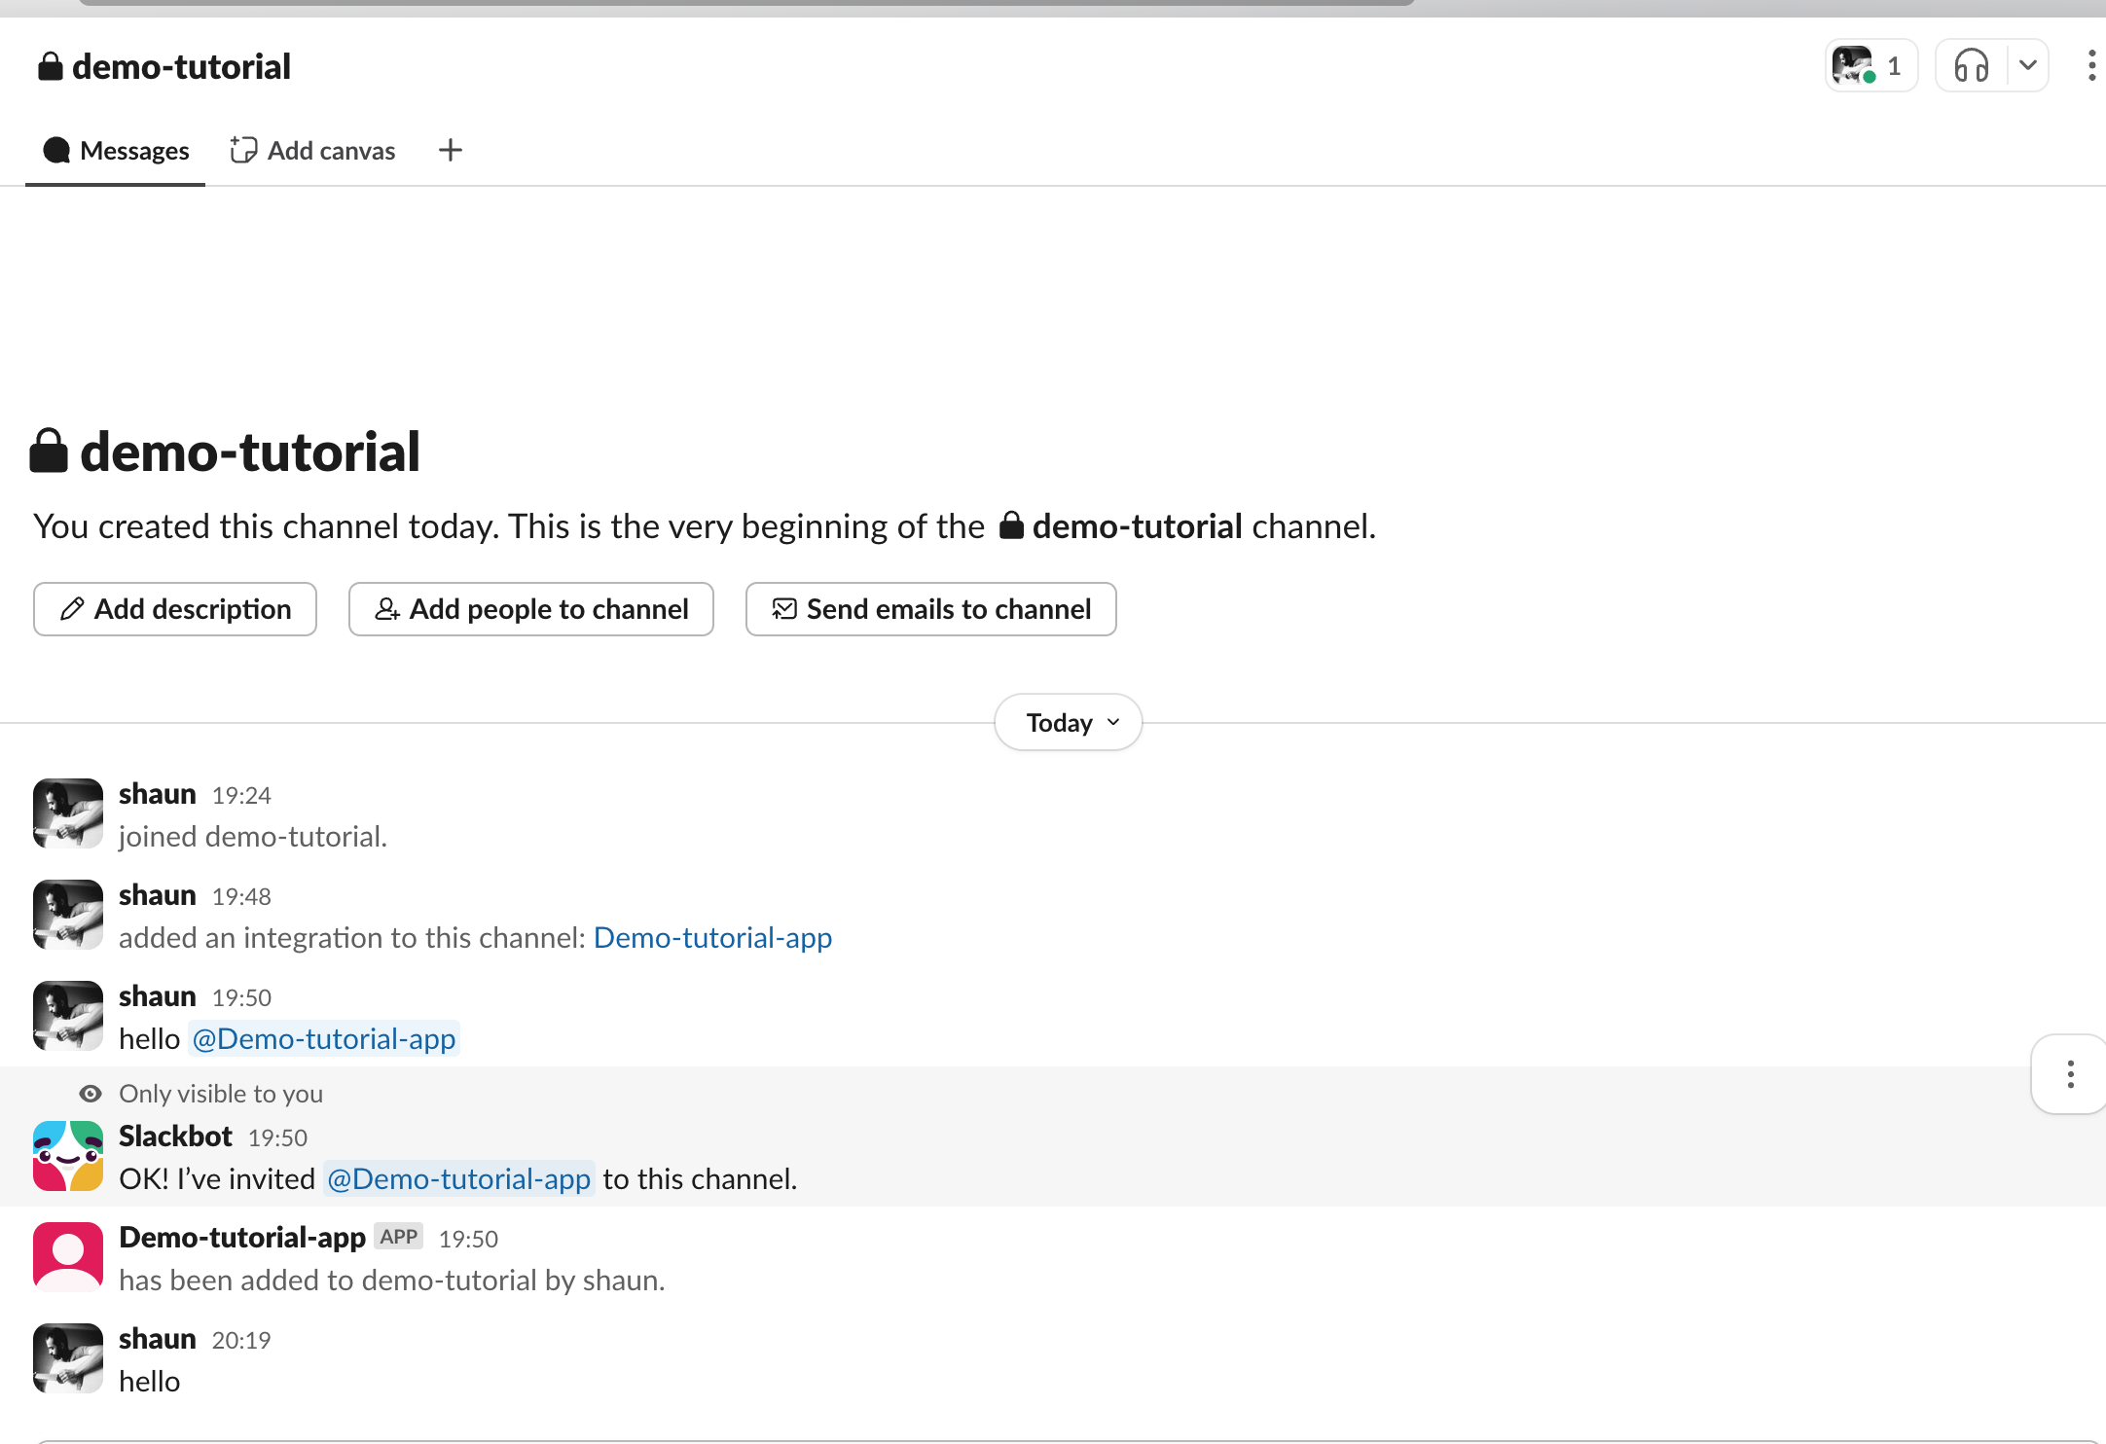The width and height of the screenshot is (2106, 1444).
Task: Click the Slackbot avatar icon
Action: point(67,1156)
